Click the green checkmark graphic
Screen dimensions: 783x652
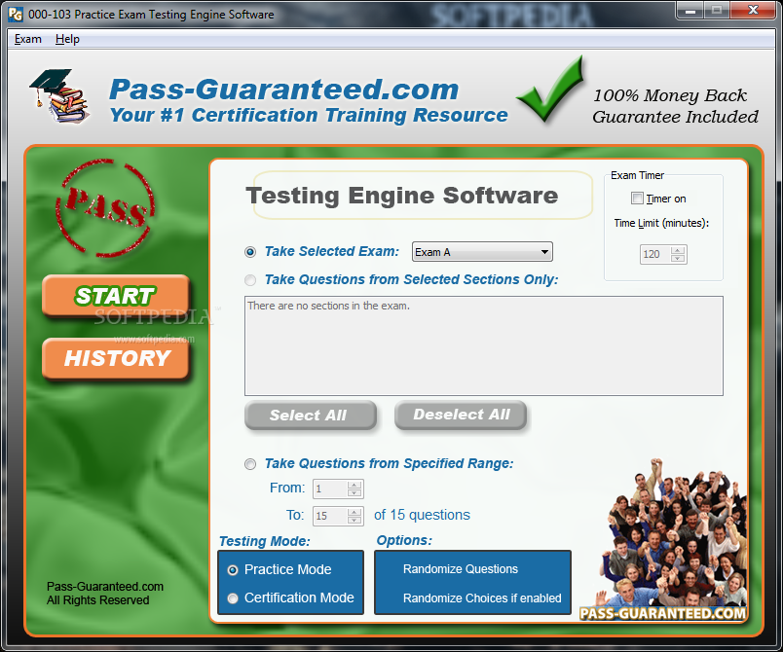coord(551,89)
